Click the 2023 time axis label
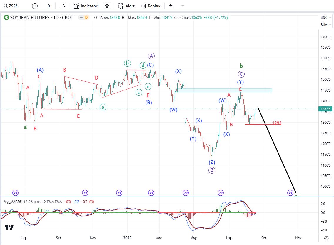This screenshot has width=334, height=245. pos(127,238)
